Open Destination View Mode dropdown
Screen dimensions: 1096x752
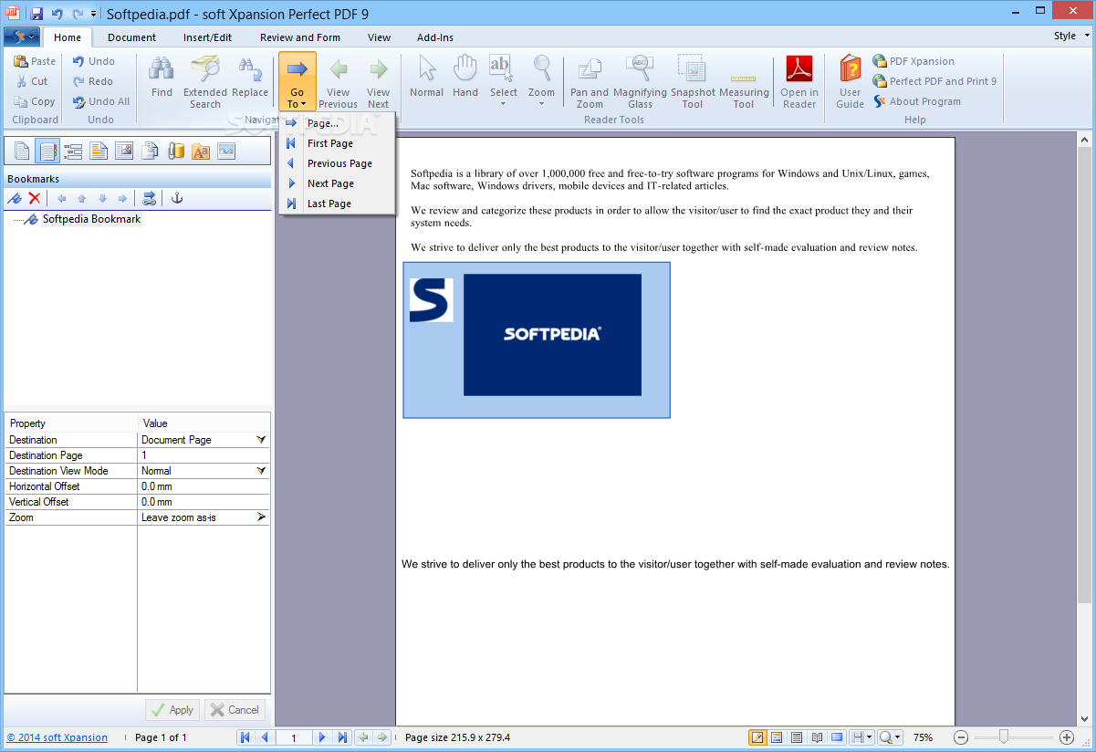[261, 471]
